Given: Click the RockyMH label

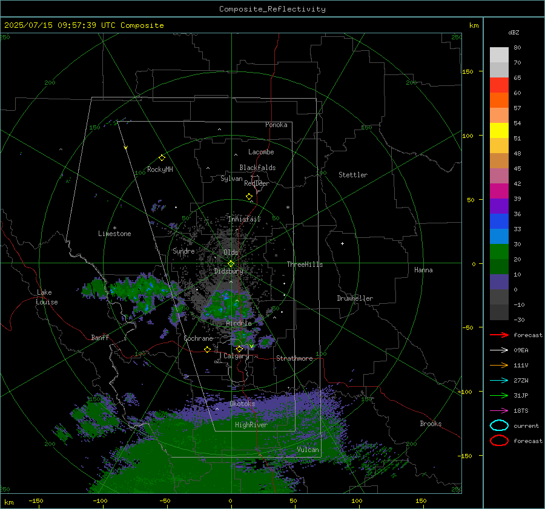Looking at the screenshot, I should coord(160,169).
